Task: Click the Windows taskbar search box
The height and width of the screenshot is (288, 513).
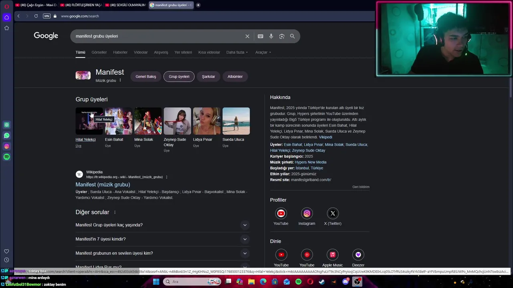Action: tap(192, 282)
